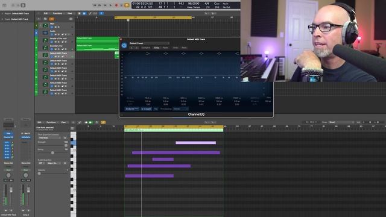Enable the high-pass filter band icon in Channel EQ

coord(130,54)
